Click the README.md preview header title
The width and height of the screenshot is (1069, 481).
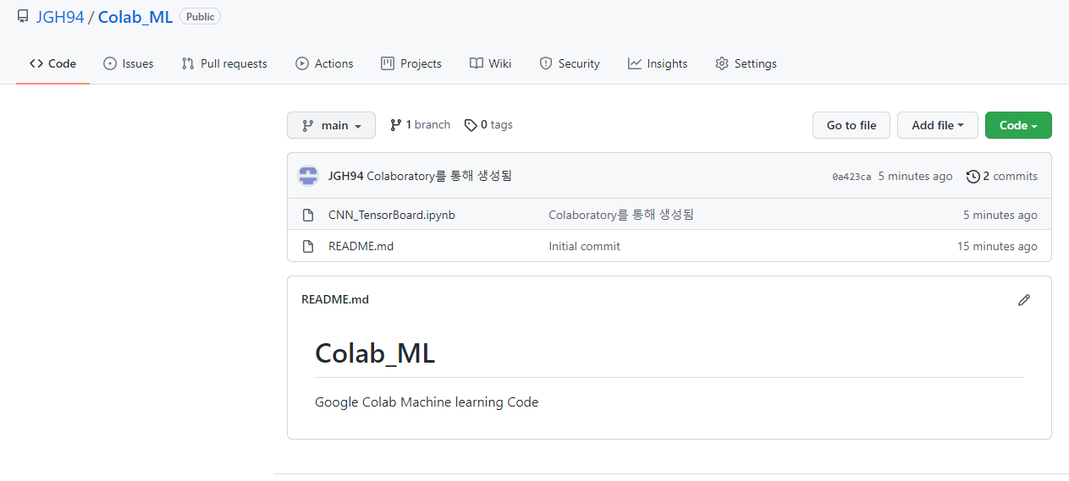pyautogui.click(x=335, y=299)
